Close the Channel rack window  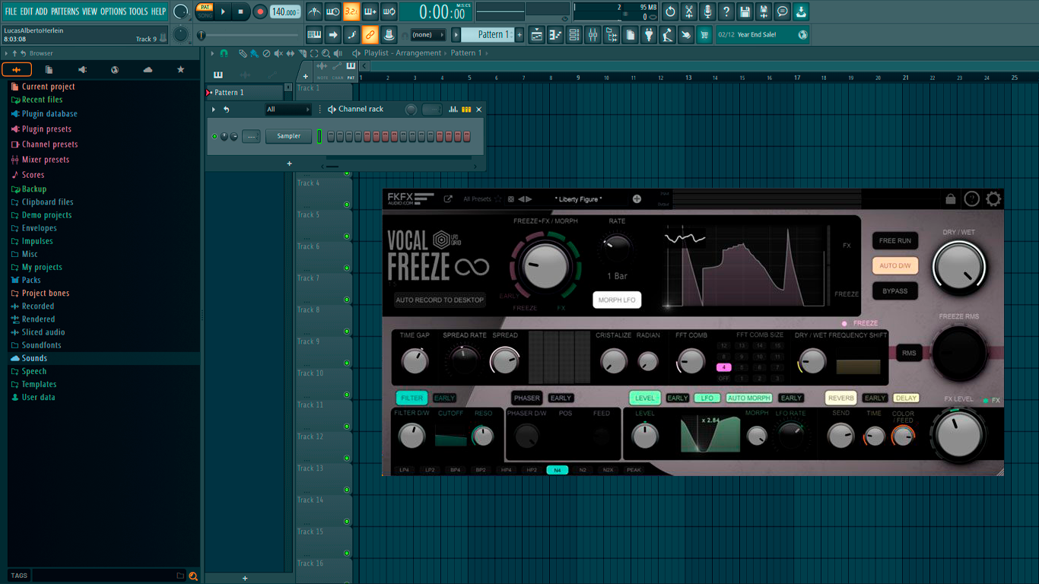(x=478, y=109)
